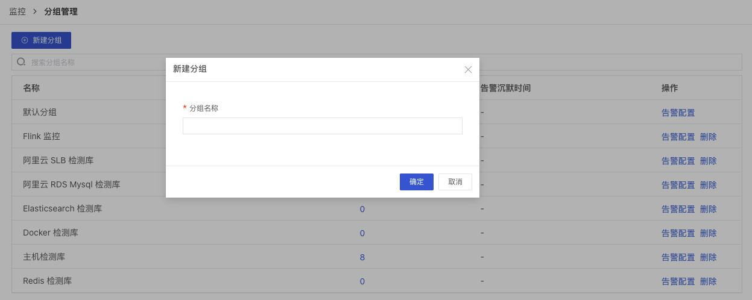Screen dimensions: 752x300
Task: Open 告警配置 for 阿里云 RDS Mysql 检测库
Action: click(x=678, y=185)
